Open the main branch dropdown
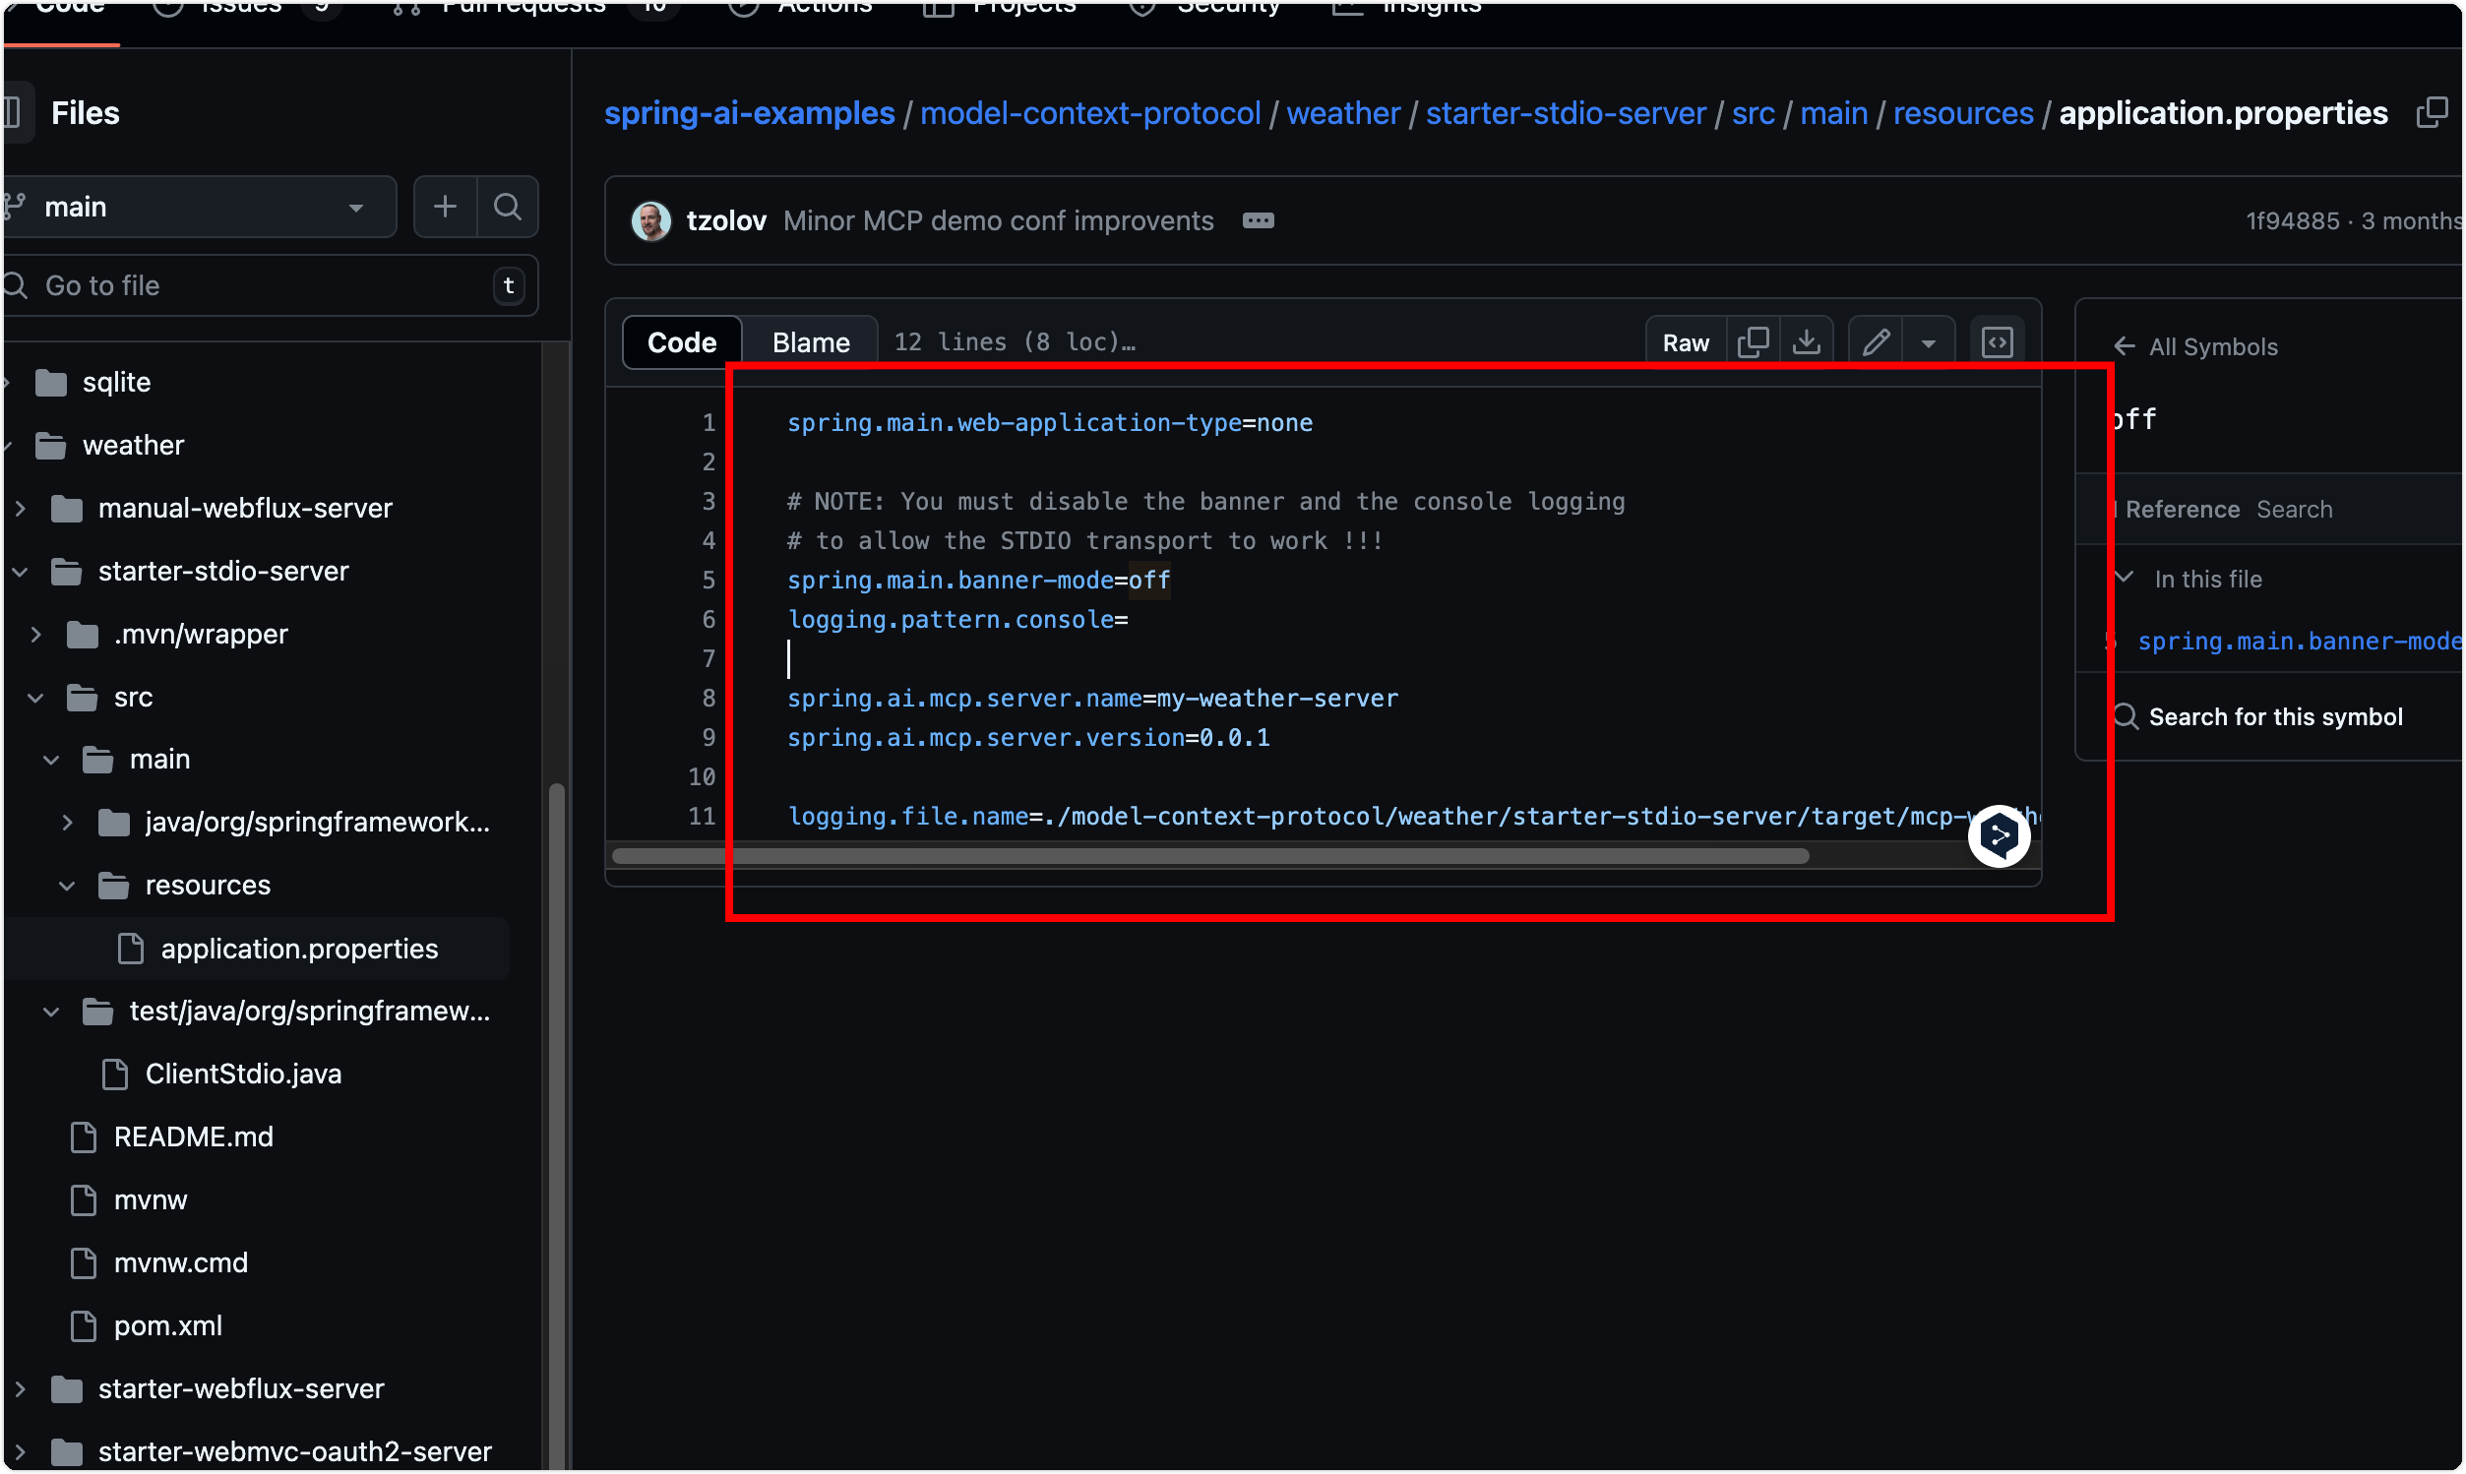The width and height of the screenshot is (2466, 1474). [199, 207]
